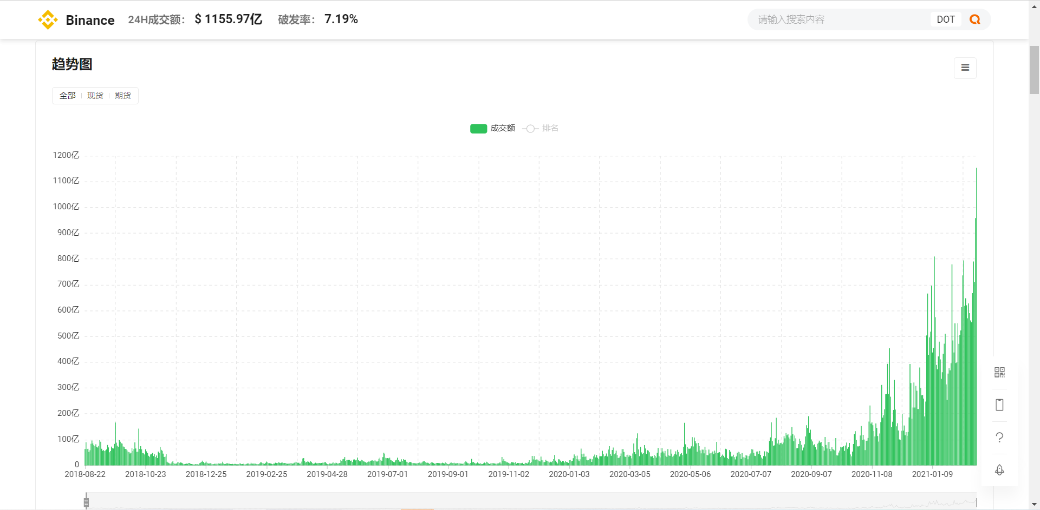Image resolution: width=1040 pixels, height=510 pixels.
Task: Click the scrollbar down arrow
Action: (x=1034, y=505)
